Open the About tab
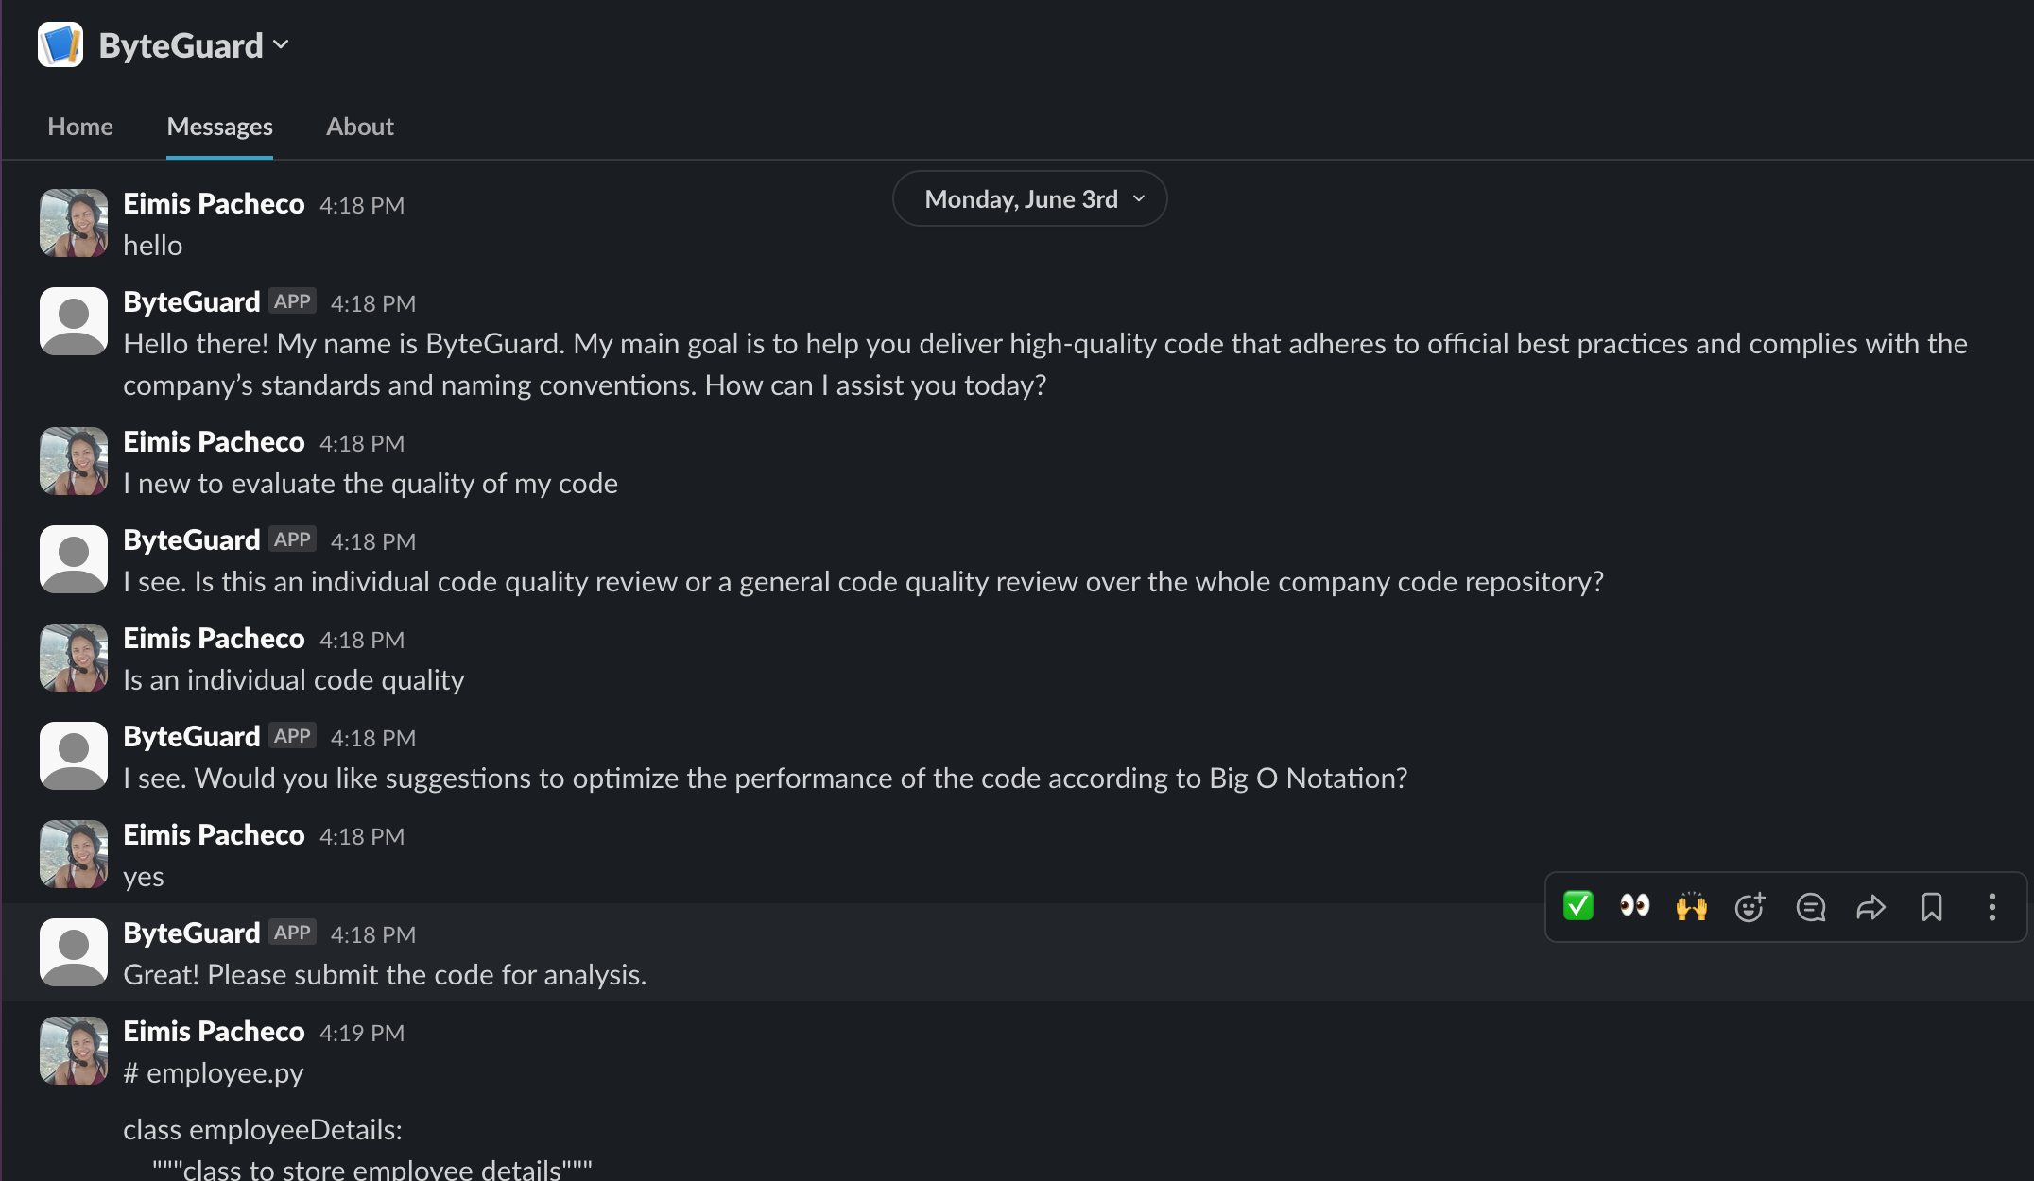Viewport: 2034px width, 1181px height. pos(360,127)
